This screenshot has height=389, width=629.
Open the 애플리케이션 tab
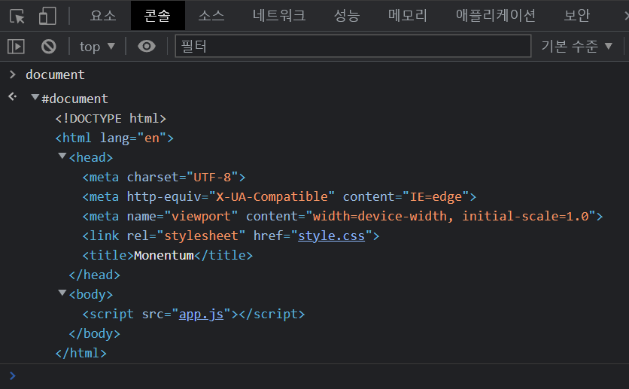[x=495, y=16]
